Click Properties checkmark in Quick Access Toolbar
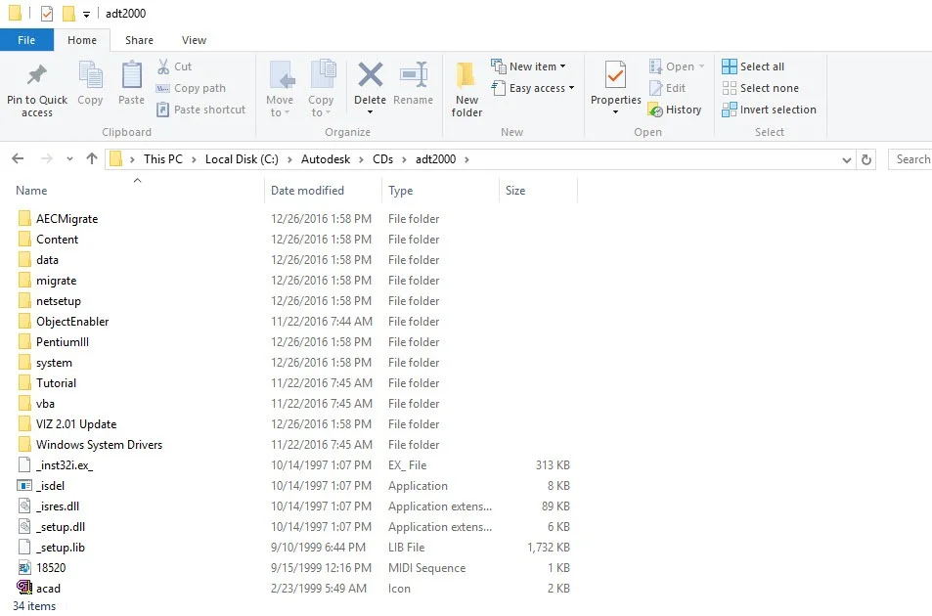Viewport: 932px width, 616px height. (x=46, y=13)
